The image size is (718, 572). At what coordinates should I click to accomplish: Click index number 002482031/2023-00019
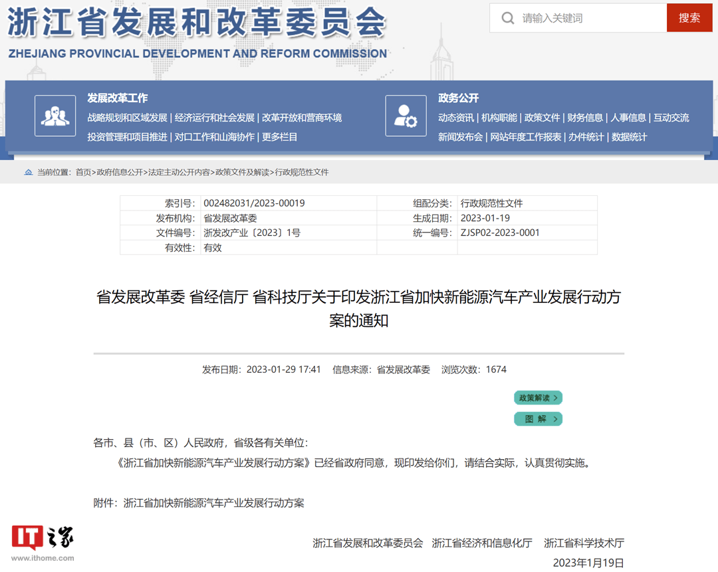click(254, 203)
